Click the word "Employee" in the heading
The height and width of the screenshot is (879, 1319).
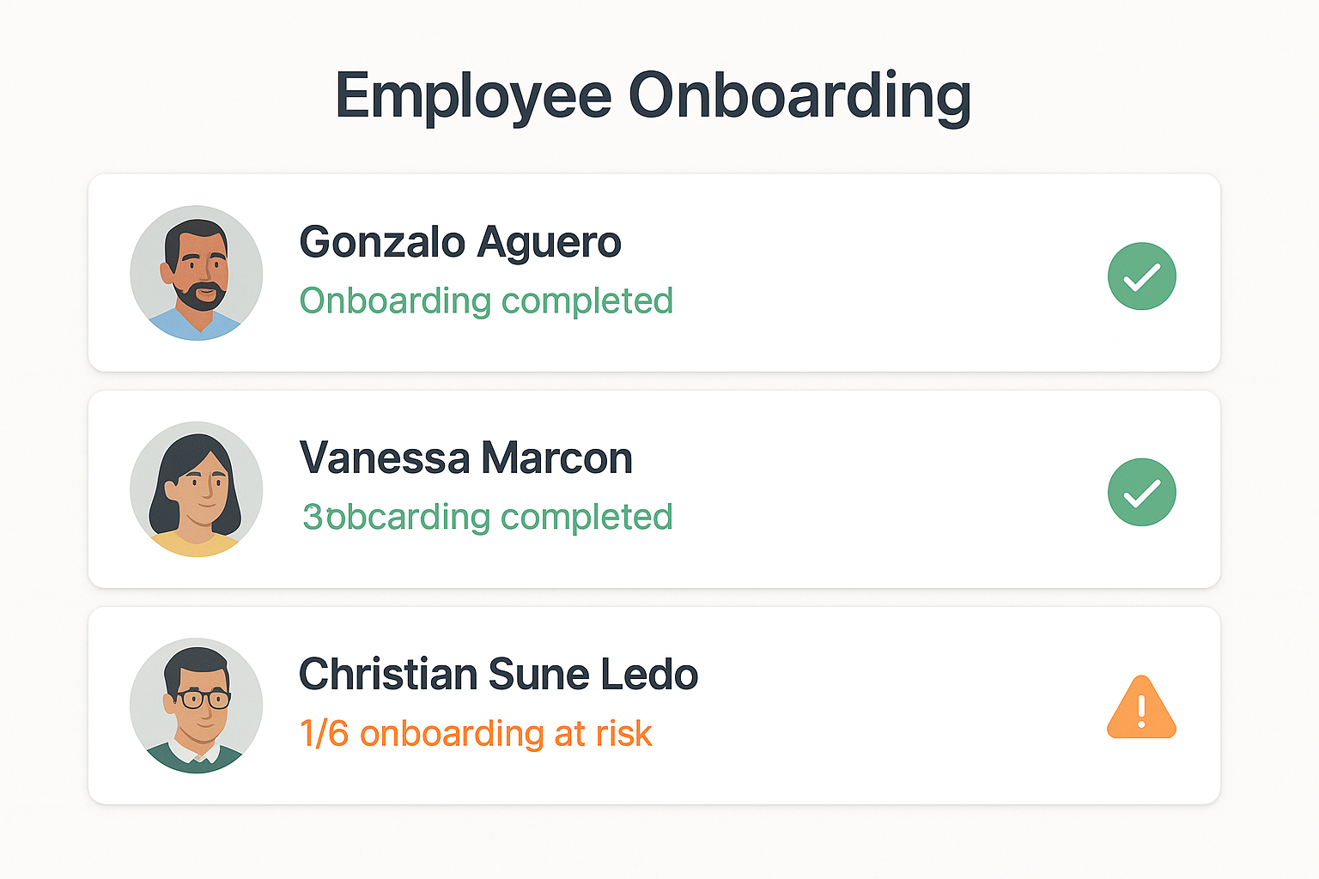coord(473,96)
